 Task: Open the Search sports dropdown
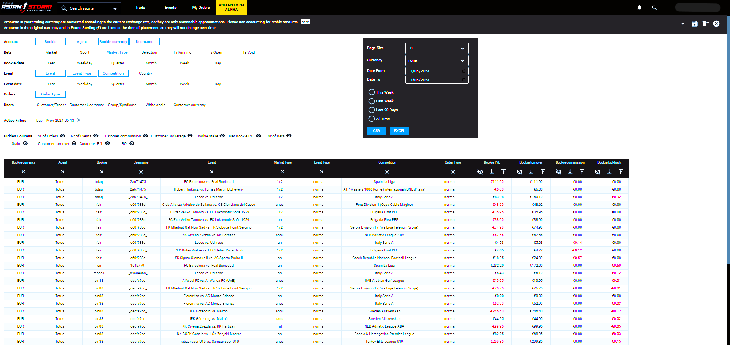point(89,8)
